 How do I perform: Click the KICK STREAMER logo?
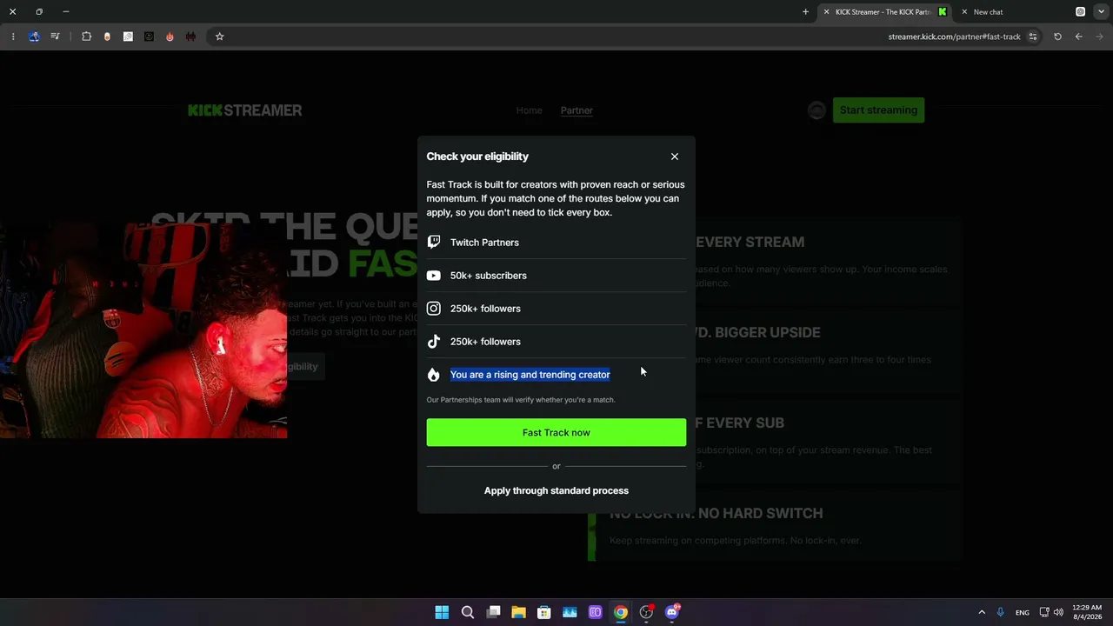[x=245, y=110]
